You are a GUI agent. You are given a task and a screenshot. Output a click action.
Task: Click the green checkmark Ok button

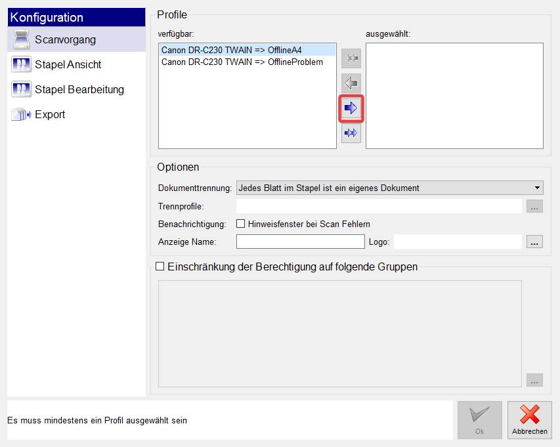[480, 420]
